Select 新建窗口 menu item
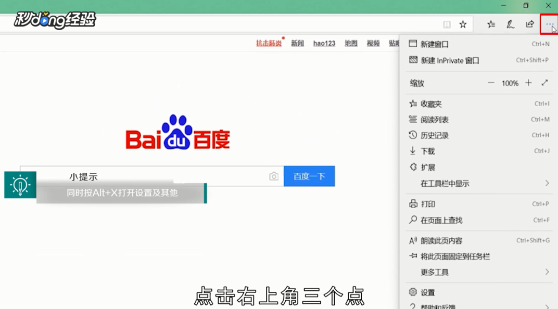 click(479, 44)
